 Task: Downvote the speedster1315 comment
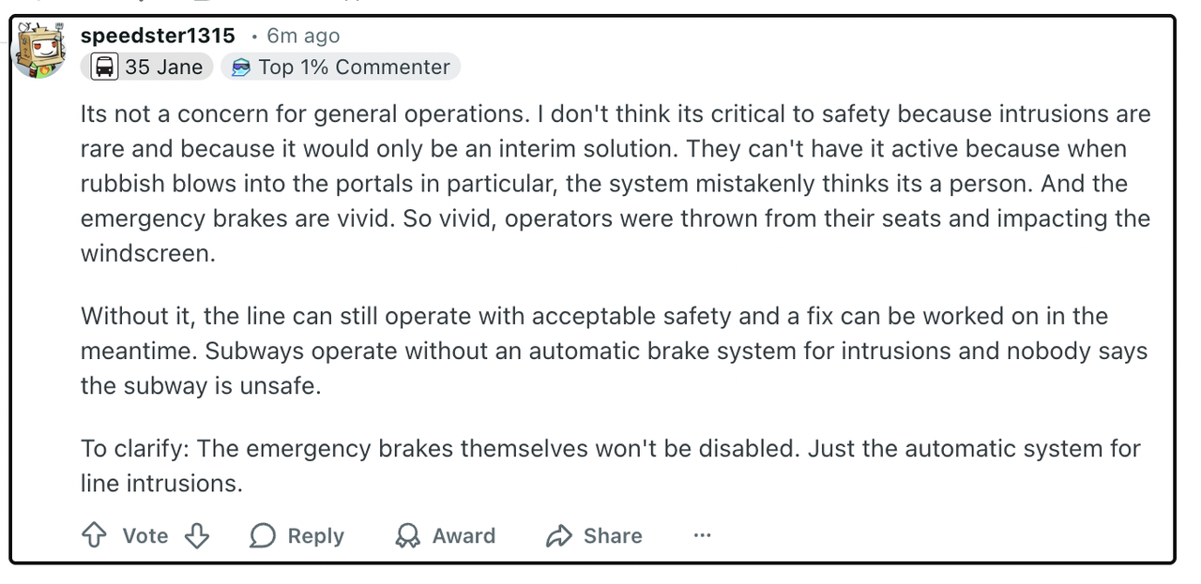click(x=196, y=535)
